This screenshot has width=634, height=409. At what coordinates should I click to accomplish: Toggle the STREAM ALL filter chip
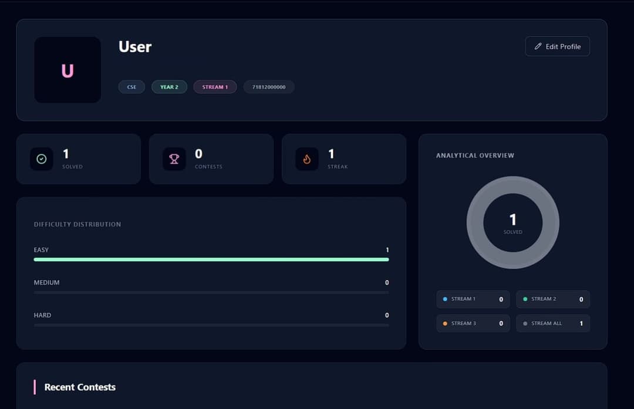553,323
